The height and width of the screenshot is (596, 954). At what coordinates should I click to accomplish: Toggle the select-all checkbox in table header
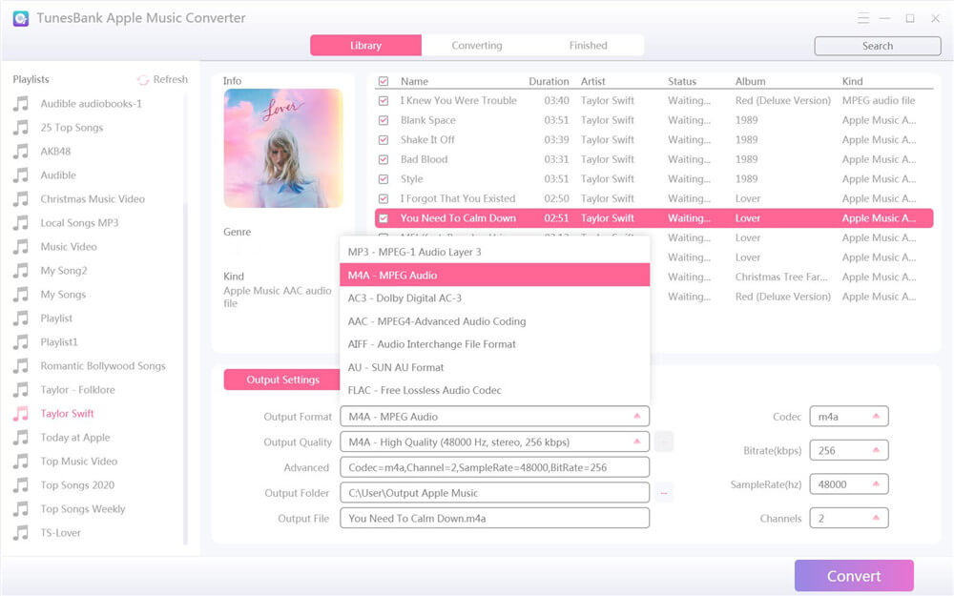[384, 81]
